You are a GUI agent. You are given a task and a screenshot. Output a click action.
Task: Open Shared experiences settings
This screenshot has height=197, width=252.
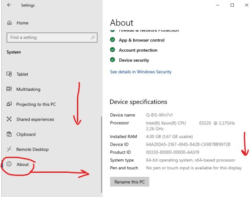click(35, 119)
